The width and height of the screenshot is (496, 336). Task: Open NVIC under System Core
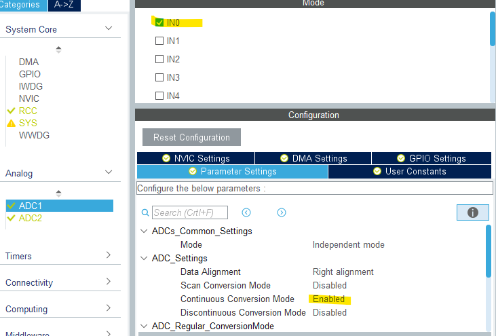pos(29,98)
